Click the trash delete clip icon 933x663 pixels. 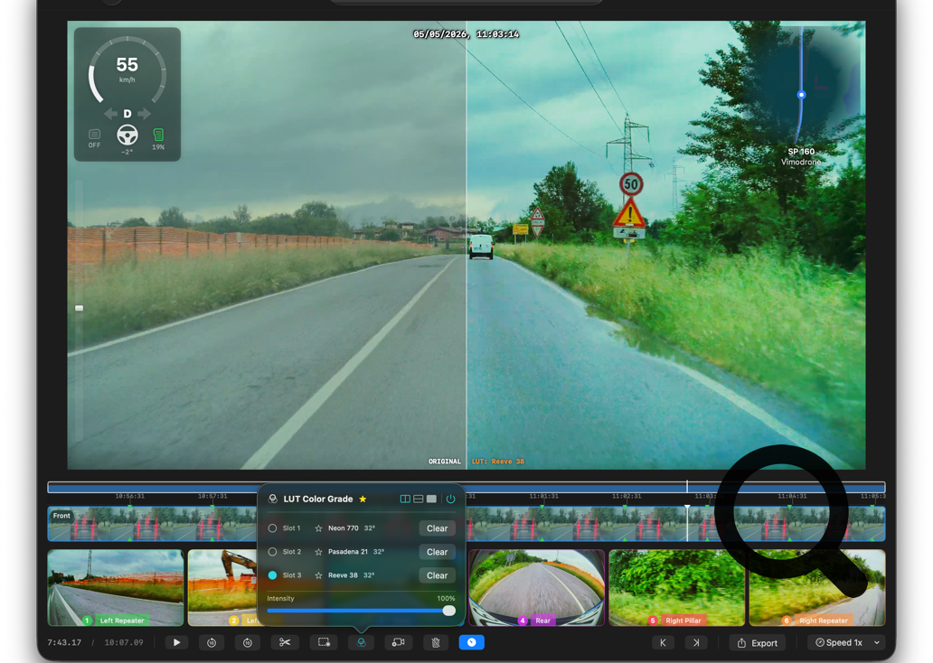tap(436, 642)
